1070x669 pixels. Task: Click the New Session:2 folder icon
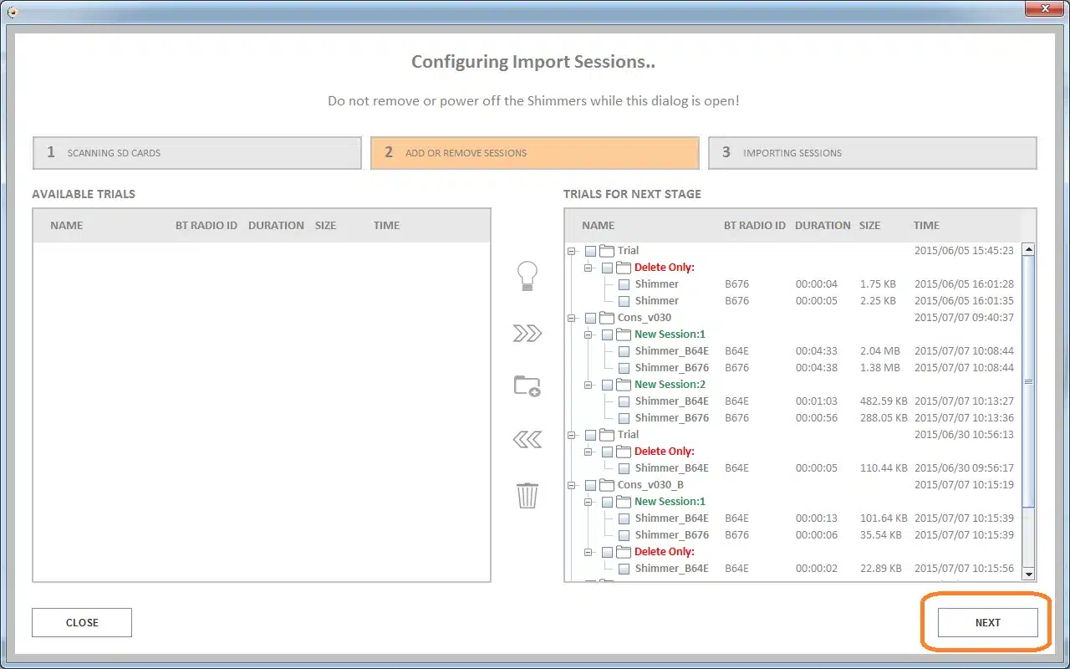coord(624,385)
